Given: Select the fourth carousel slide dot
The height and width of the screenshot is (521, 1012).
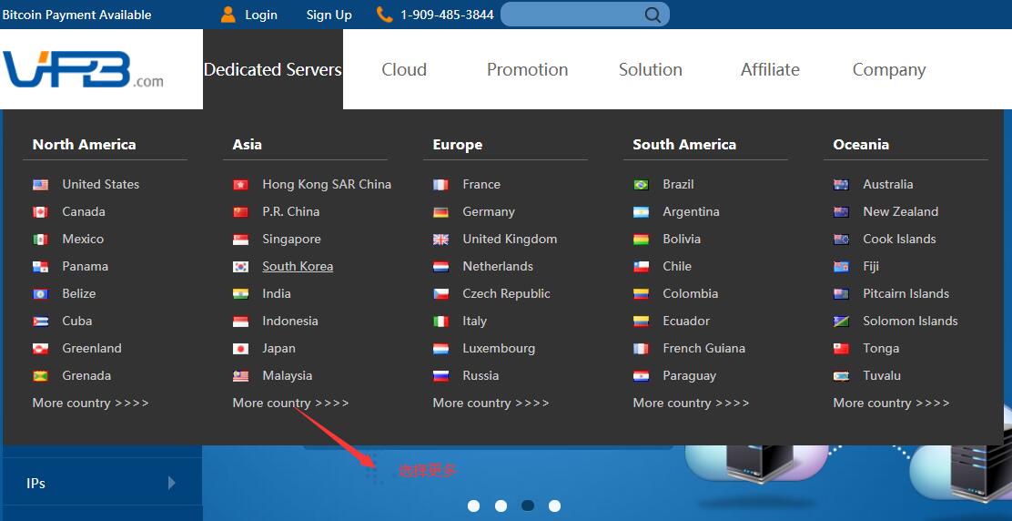Looking at the screenshot, I should pos(554,506).
